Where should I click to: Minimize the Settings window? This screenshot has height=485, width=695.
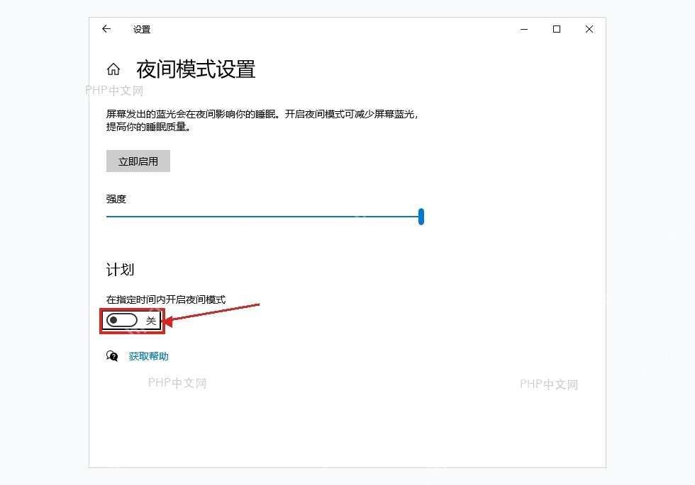(524, 29)
